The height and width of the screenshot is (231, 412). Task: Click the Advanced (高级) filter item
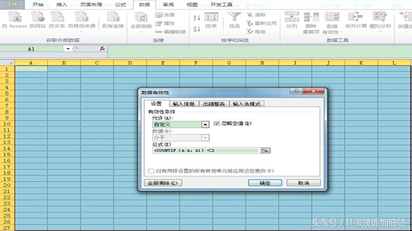point(256,31)
